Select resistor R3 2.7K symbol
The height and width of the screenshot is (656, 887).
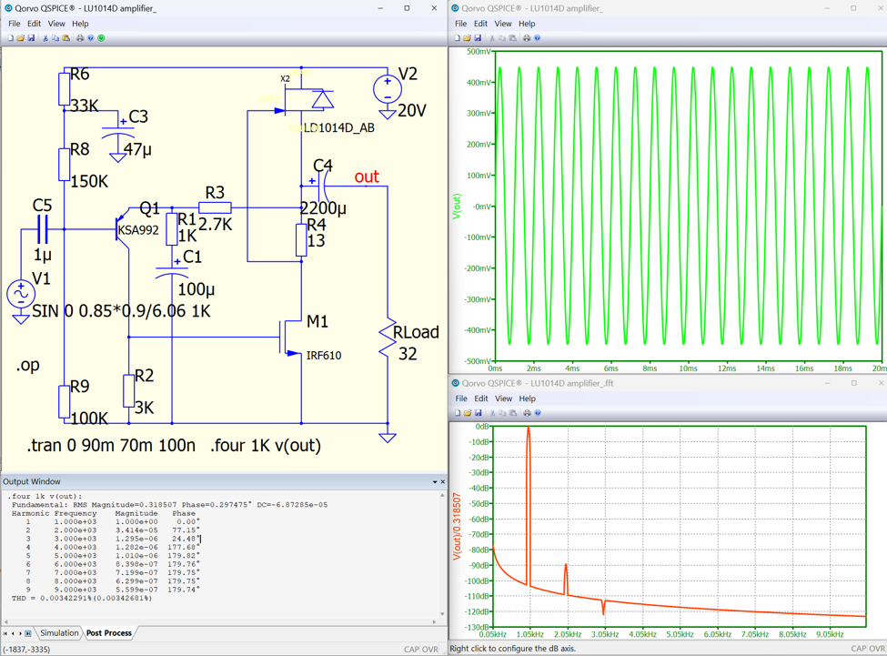215,207
